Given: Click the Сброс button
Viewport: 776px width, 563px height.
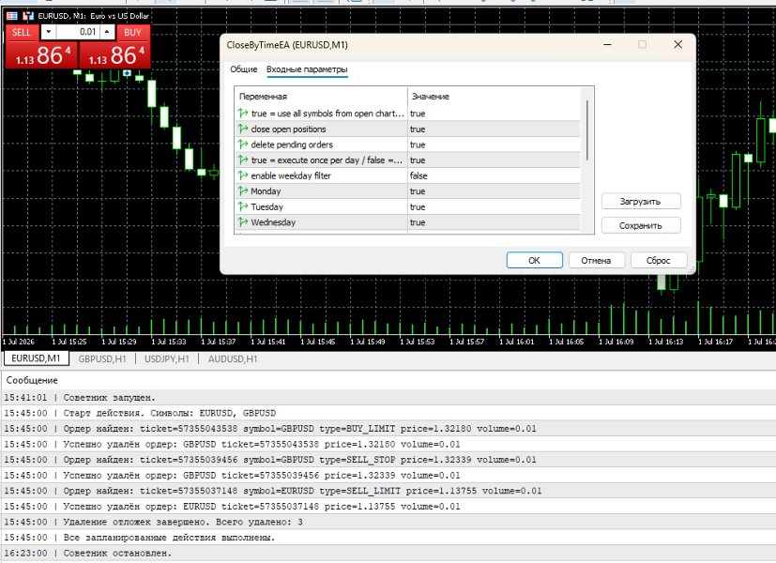Looking at the screenshot, I should [x=659, y=260].
